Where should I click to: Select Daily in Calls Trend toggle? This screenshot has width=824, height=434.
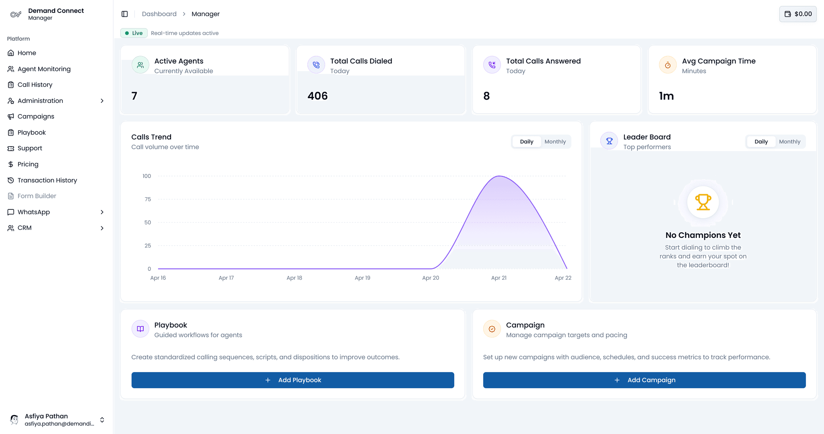(x=526, y=142)
